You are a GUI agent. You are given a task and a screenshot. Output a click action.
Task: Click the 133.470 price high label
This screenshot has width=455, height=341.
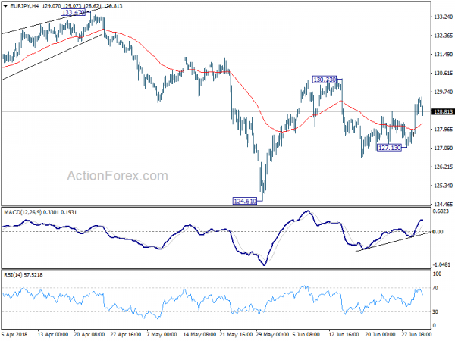(74, 12)
